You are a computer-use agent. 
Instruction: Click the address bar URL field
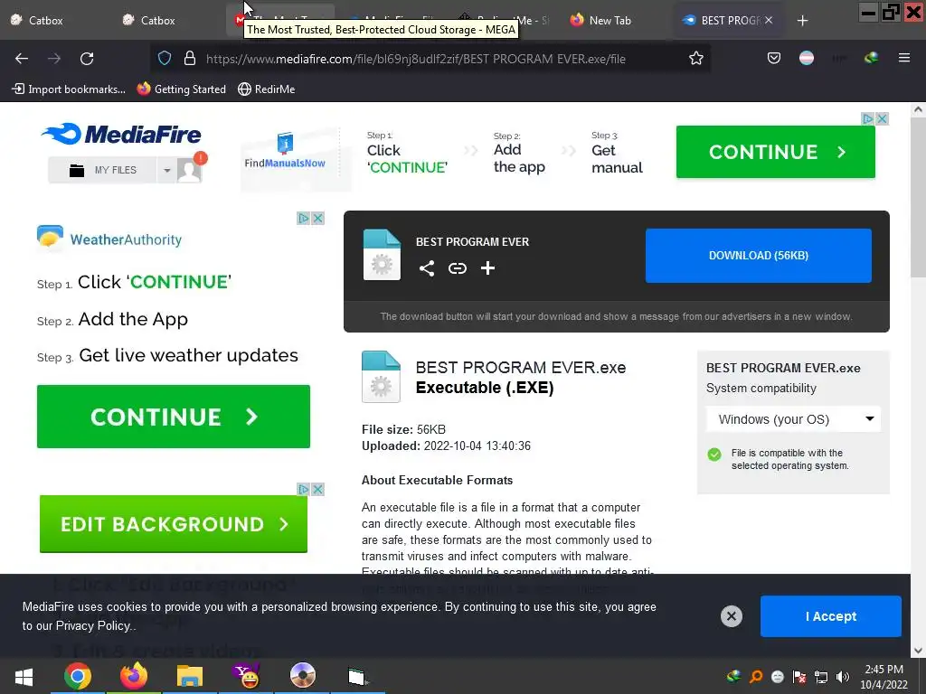point(415,59)
